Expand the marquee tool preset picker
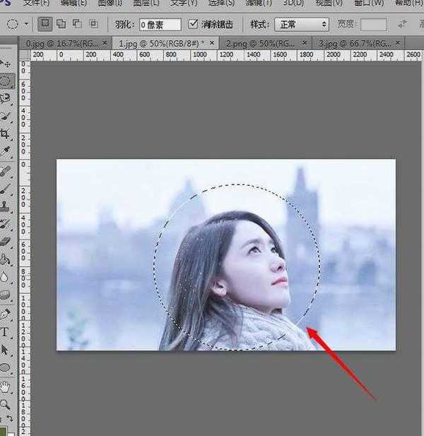Viewport: 424px width, 436px height. point(26,24)
